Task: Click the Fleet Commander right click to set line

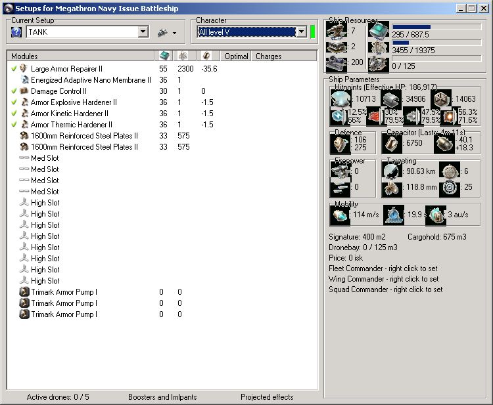Action: pyautogui.click(x=383, y=268)
